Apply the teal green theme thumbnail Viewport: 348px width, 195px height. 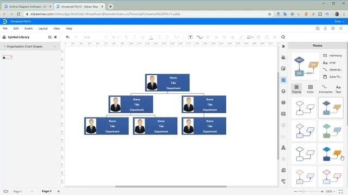(x=331, y=131)
